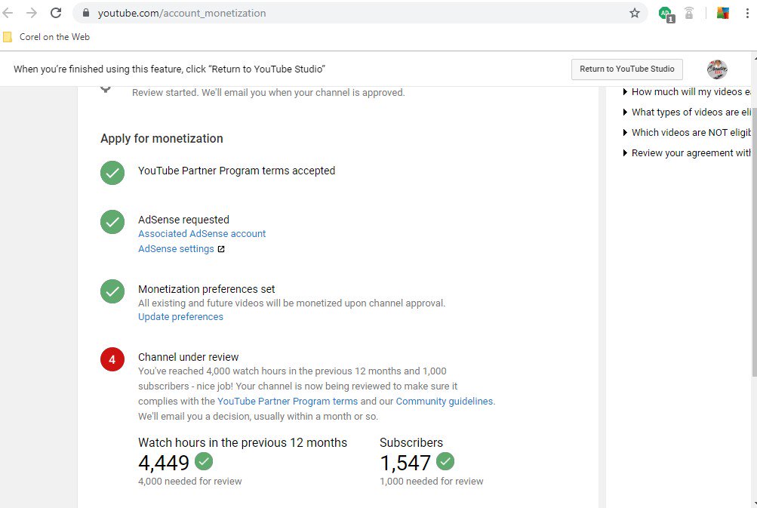Open the Community guidelines link
Image resolution: width=757 pixels, height=508 pixels.
point(444,402)
